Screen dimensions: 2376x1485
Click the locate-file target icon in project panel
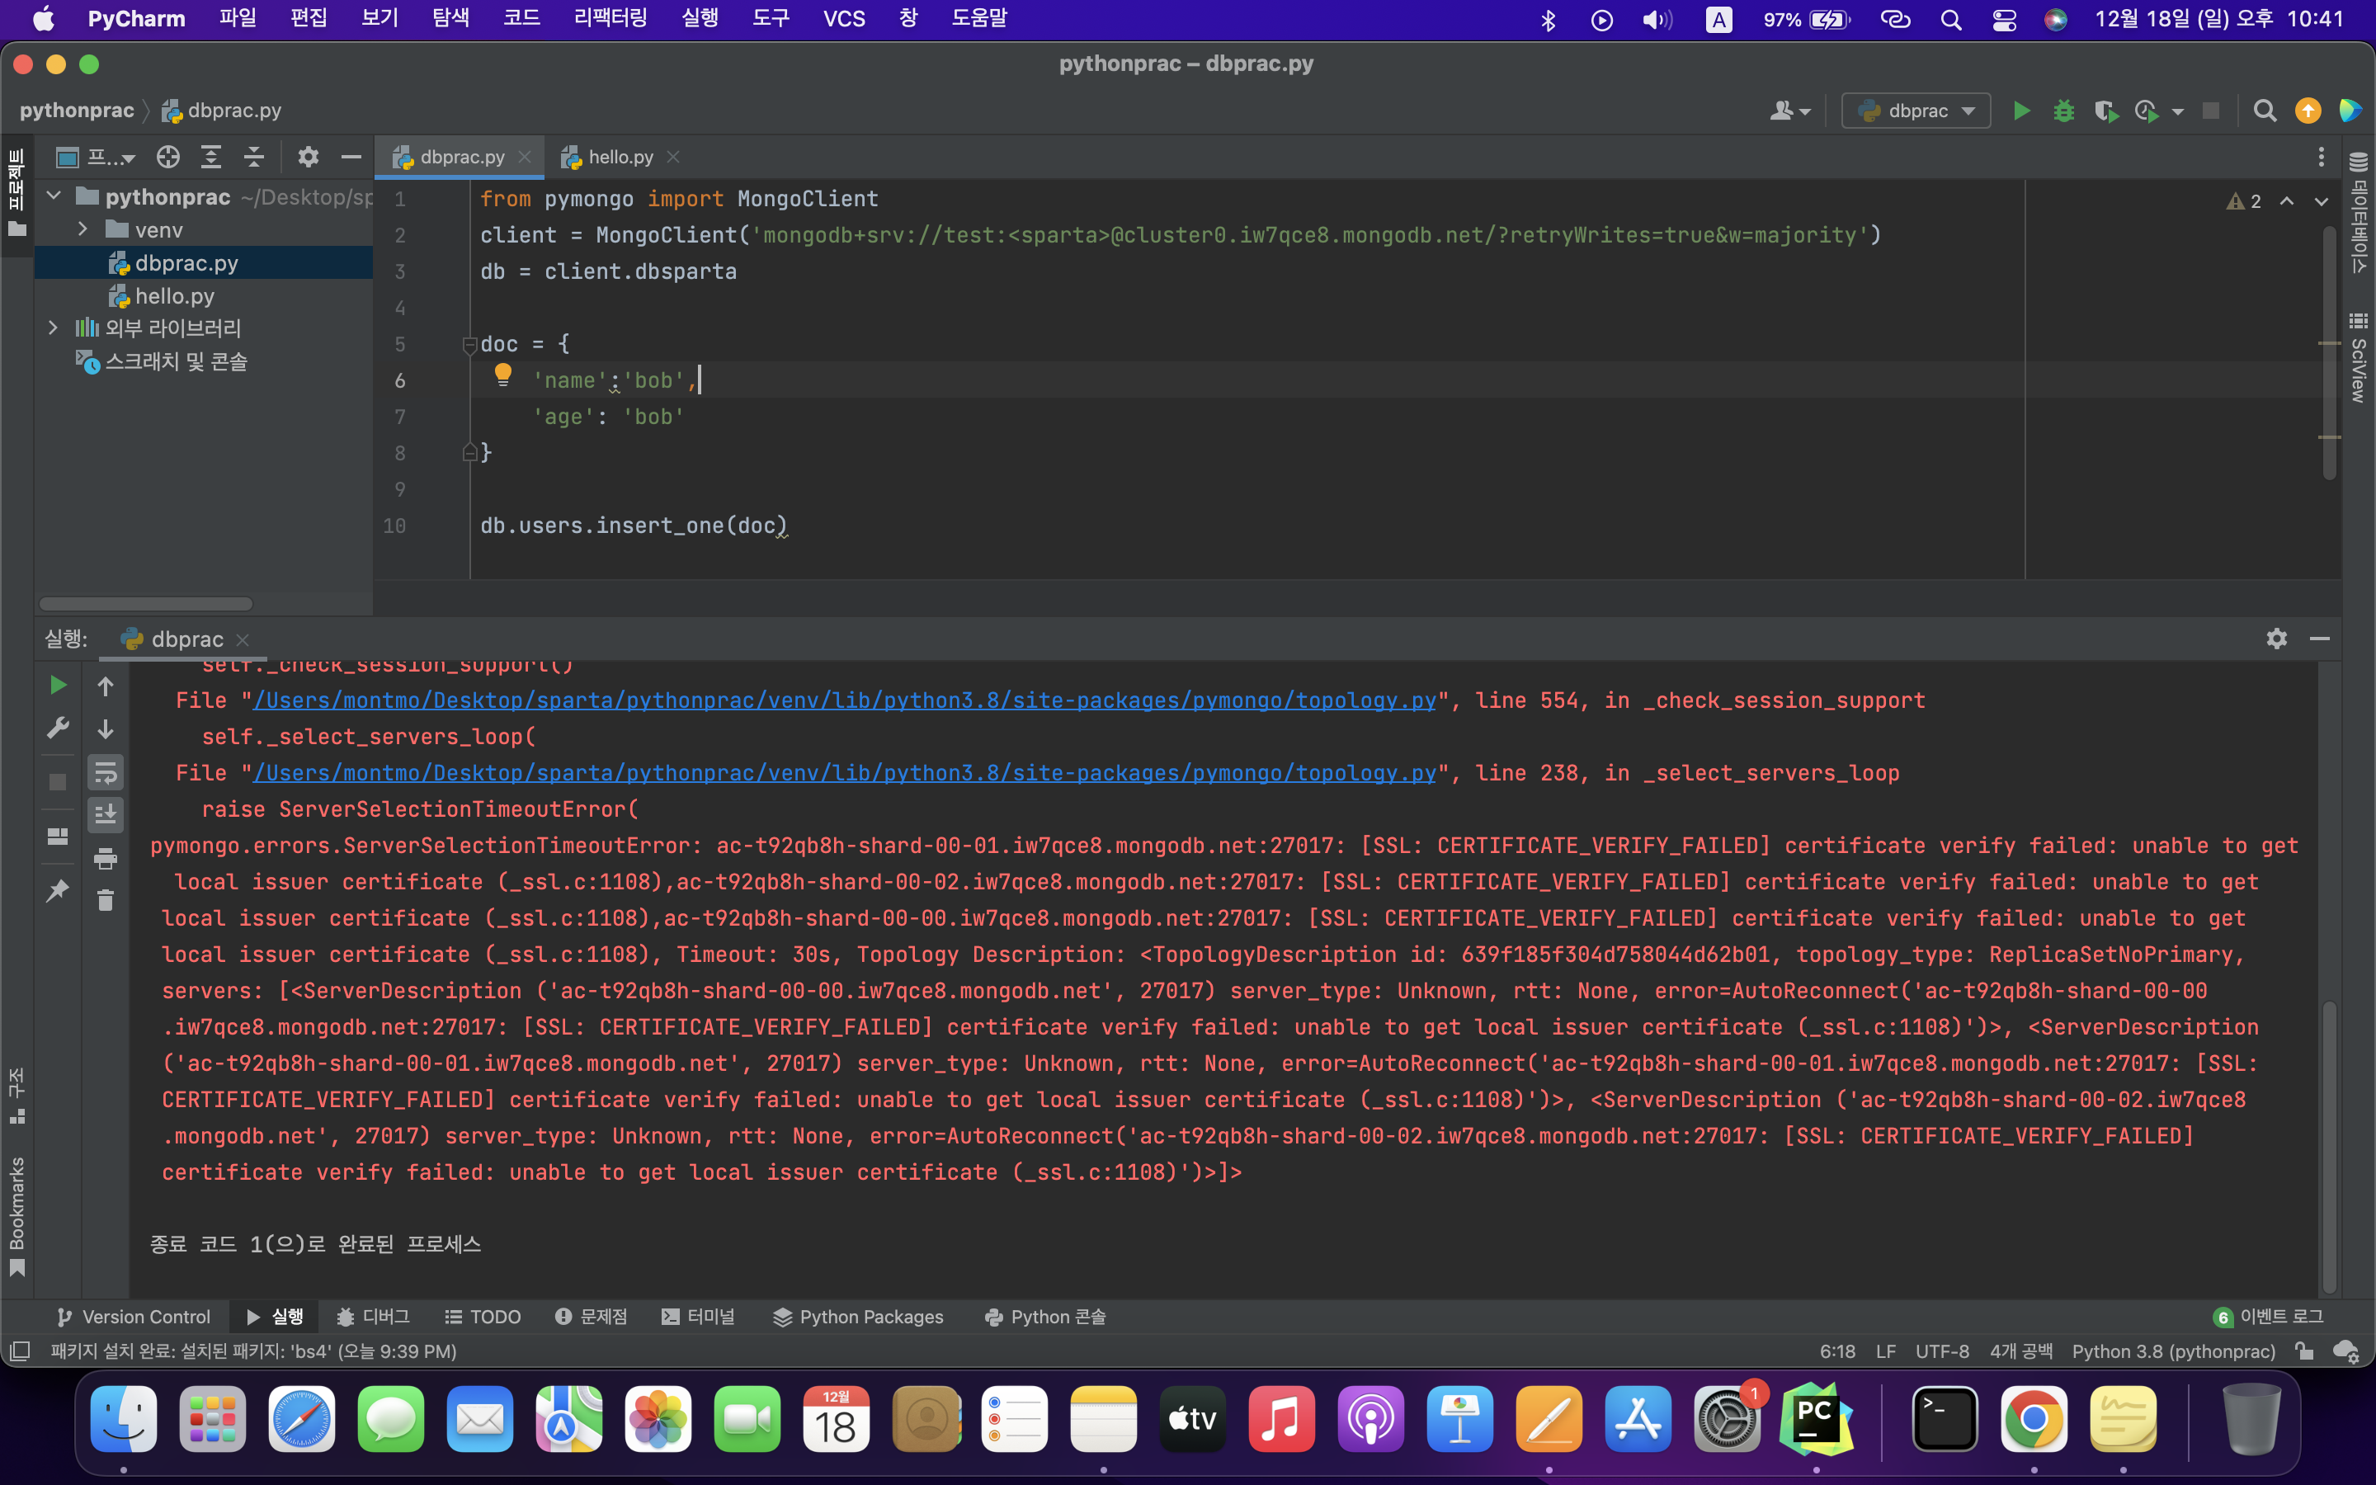point(168,157)
